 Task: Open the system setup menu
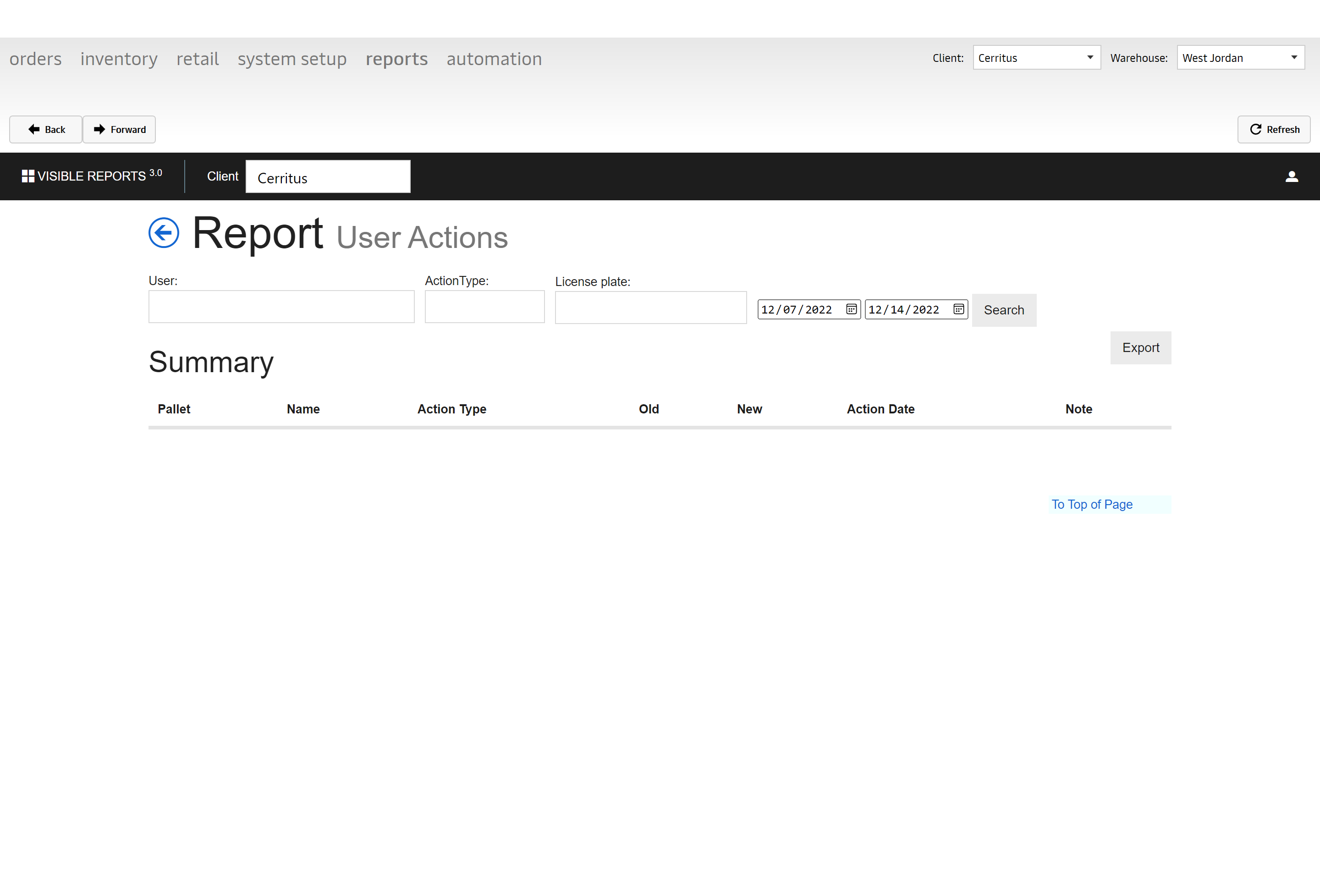[292, 59]
